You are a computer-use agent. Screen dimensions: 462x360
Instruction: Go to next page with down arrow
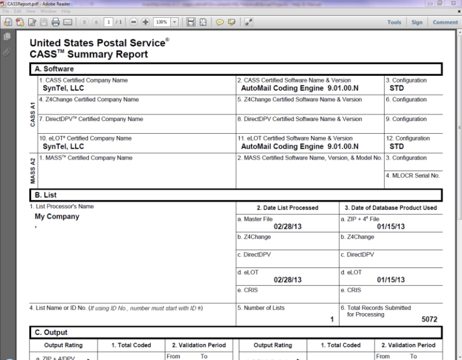point(96,22)
